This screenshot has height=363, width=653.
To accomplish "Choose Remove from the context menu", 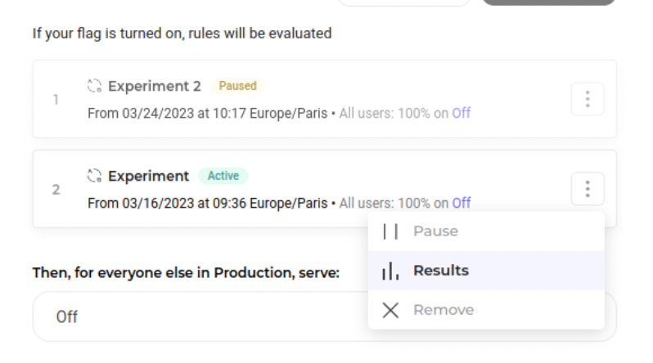I will pyautogui.click(x=443, y=310).
